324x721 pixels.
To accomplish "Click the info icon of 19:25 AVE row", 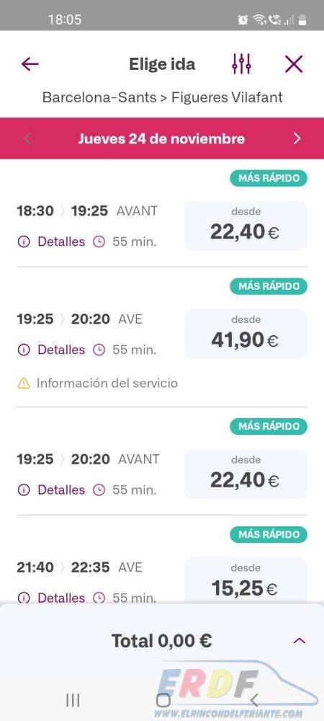I will (24, 350).
